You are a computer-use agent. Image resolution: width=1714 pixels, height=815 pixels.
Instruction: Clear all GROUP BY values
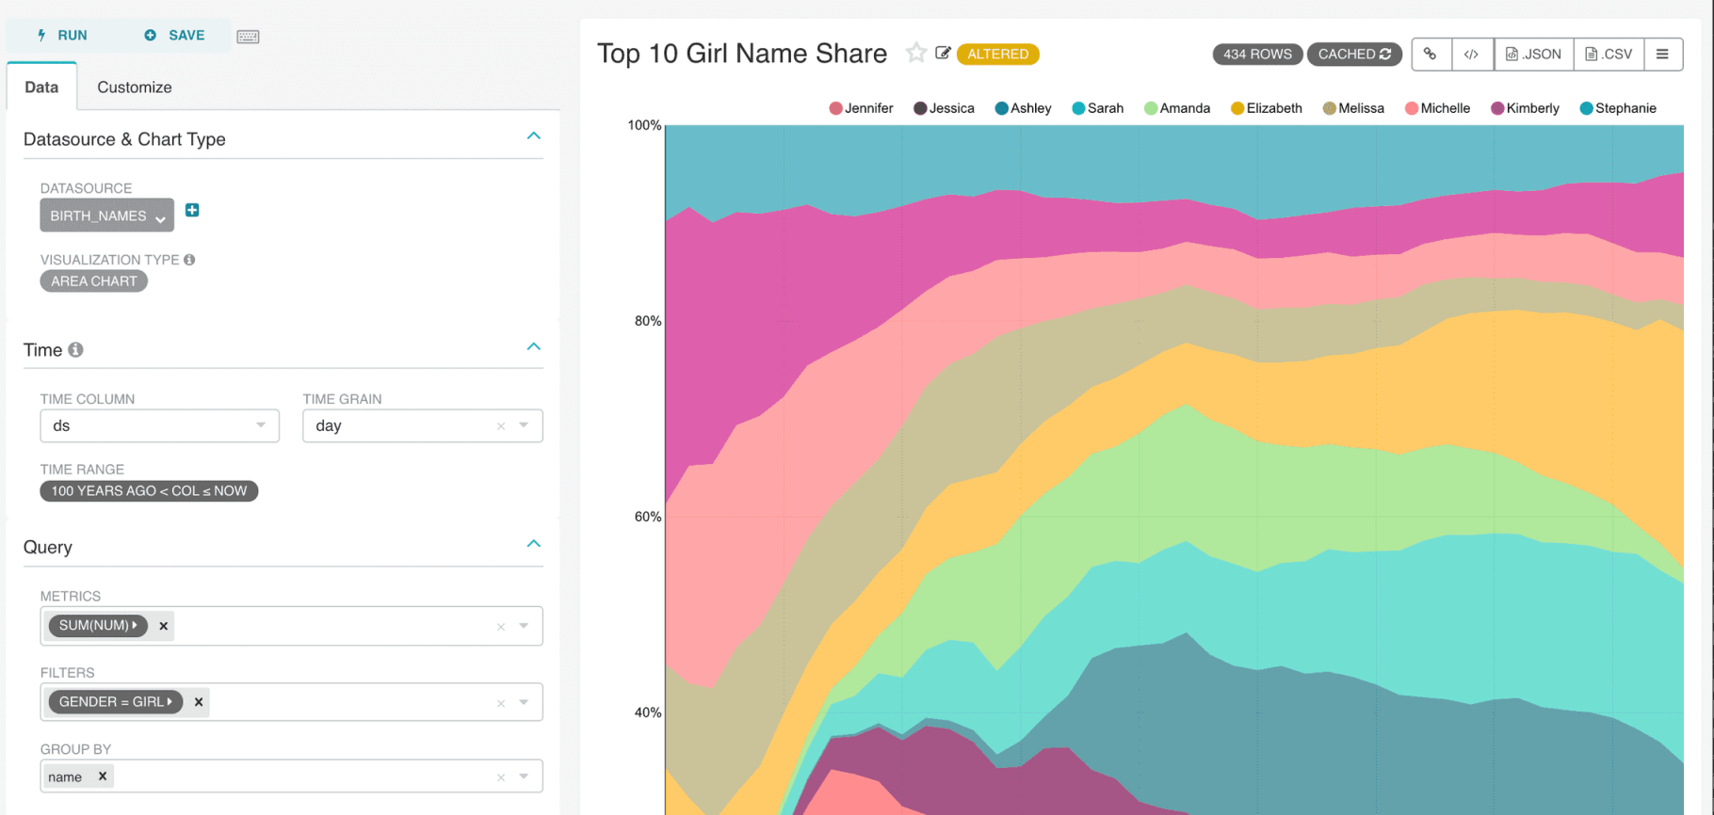501,777
